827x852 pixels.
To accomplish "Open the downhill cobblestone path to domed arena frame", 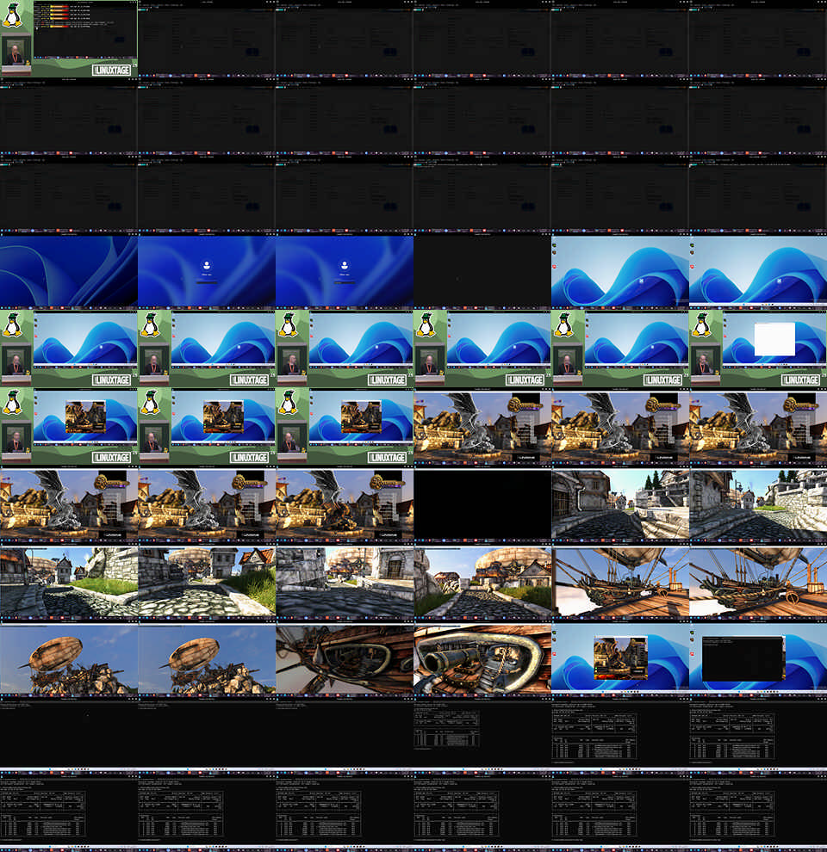I will [482, 581].
